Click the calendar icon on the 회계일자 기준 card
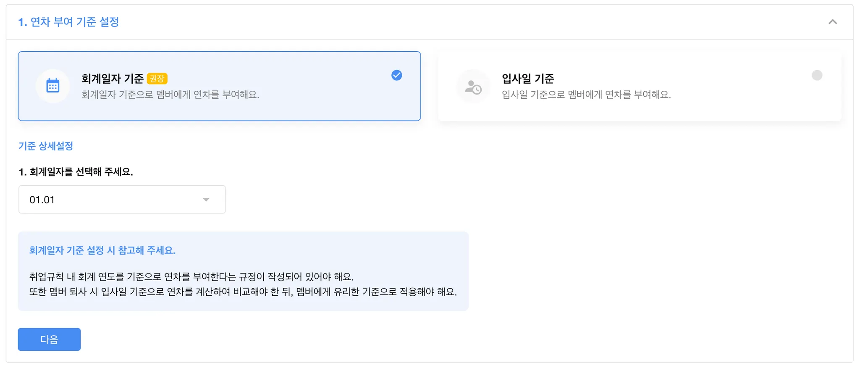The height and width of the screenshot is (368, 860). click(x=52, y=86)
